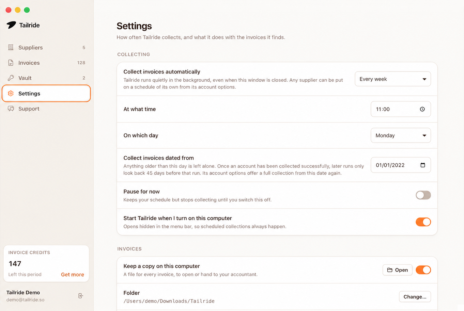Click the Collect invoices dated from label
Screen dimensions: 464x311
click(158, 158)
